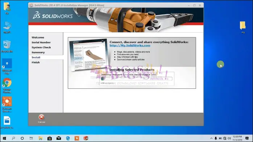Image resolution: width=253 pixels, height=142 pixels.
Task: Open Microsoft Store from the taskbar
Action: click(50, 138)
